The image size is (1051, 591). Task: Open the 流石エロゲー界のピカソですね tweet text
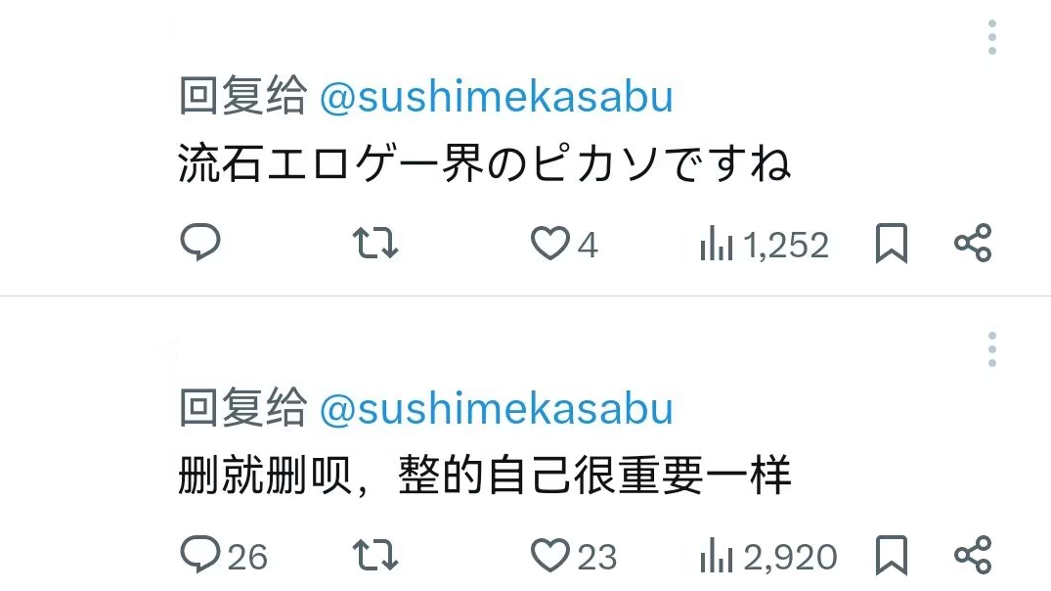tap(484, 166)
